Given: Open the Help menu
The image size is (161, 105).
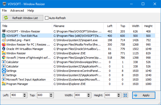Looking at the screenshot, I should pos(31,11).
